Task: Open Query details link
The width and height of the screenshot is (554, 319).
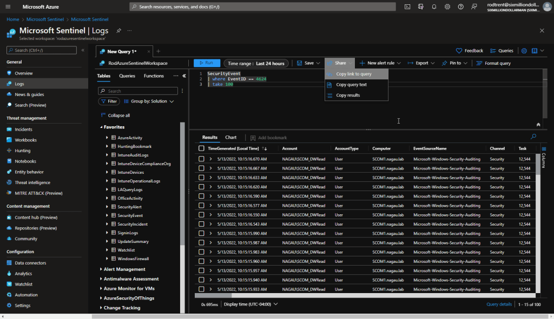Action: click(499, 304)
